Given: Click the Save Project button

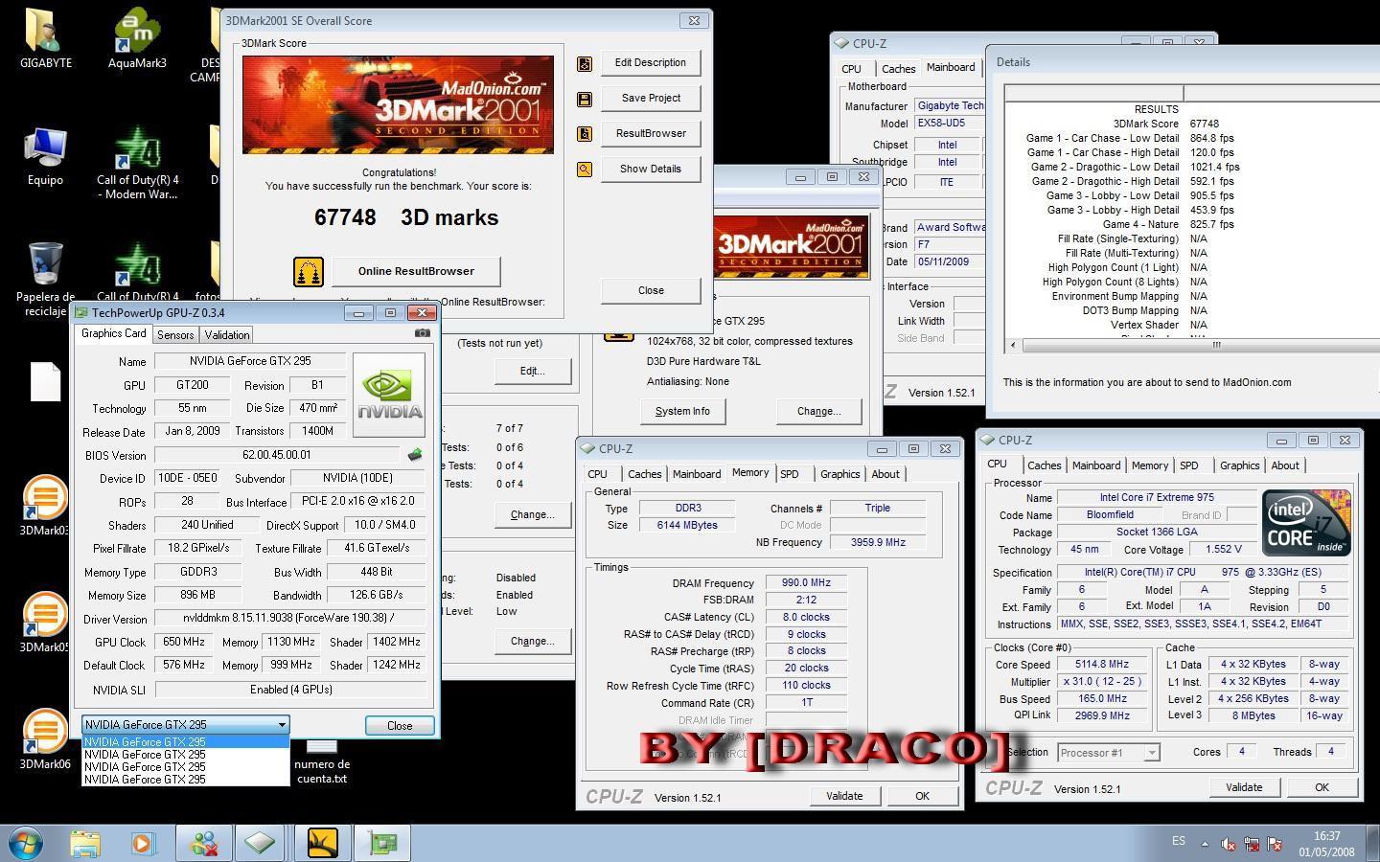Looking at the screenshot, I should pyautogui.click(x=651, y=99).
